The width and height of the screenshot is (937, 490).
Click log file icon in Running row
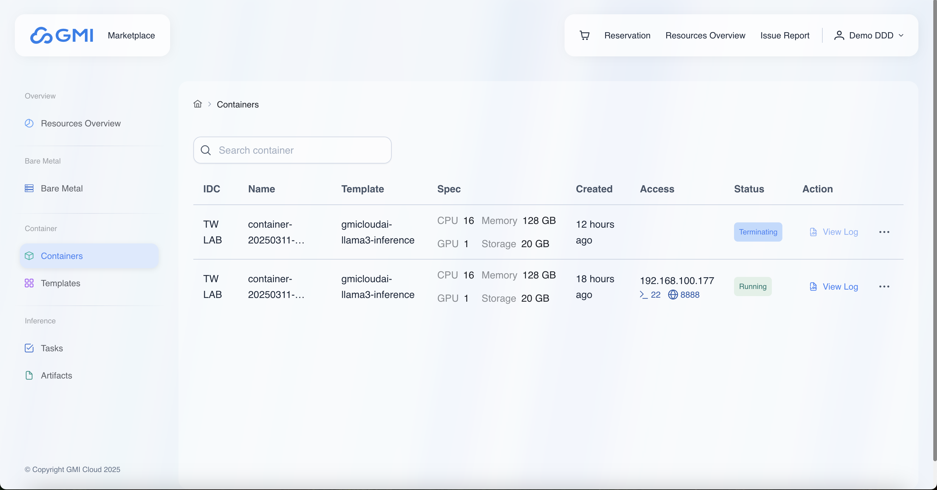click(813, 287)
